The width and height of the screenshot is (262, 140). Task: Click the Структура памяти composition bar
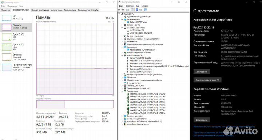coord(75,104)
